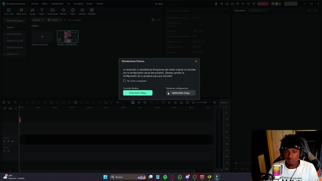Expand more timeline tools double chevron
Viewport: 322px width, 181px height.
117,103
